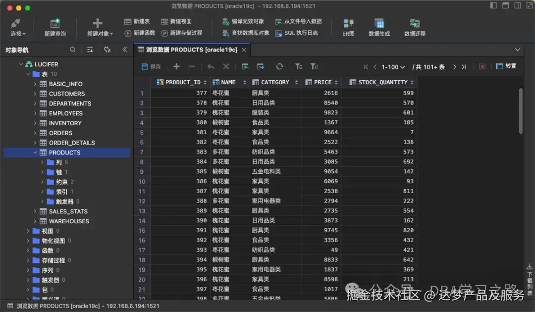Screen dimensions: 535x312
Task: Open the SQL 执行日志
Action: pos(297,33)
